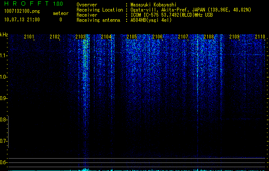Click the 2106 time marker

coord(157,36)
